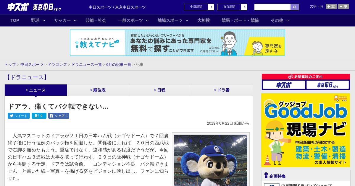Click 東京中日スポーツ subscription box in sidebar
This screenshot has height=186, width=355.
pos(327,85)
